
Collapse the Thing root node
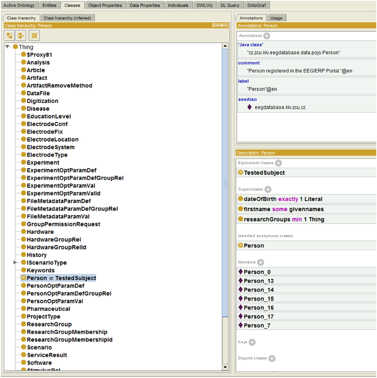click(7, 47)
